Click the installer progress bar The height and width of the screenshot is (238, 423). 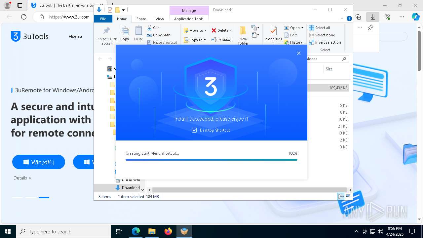[x=211, y=160]
